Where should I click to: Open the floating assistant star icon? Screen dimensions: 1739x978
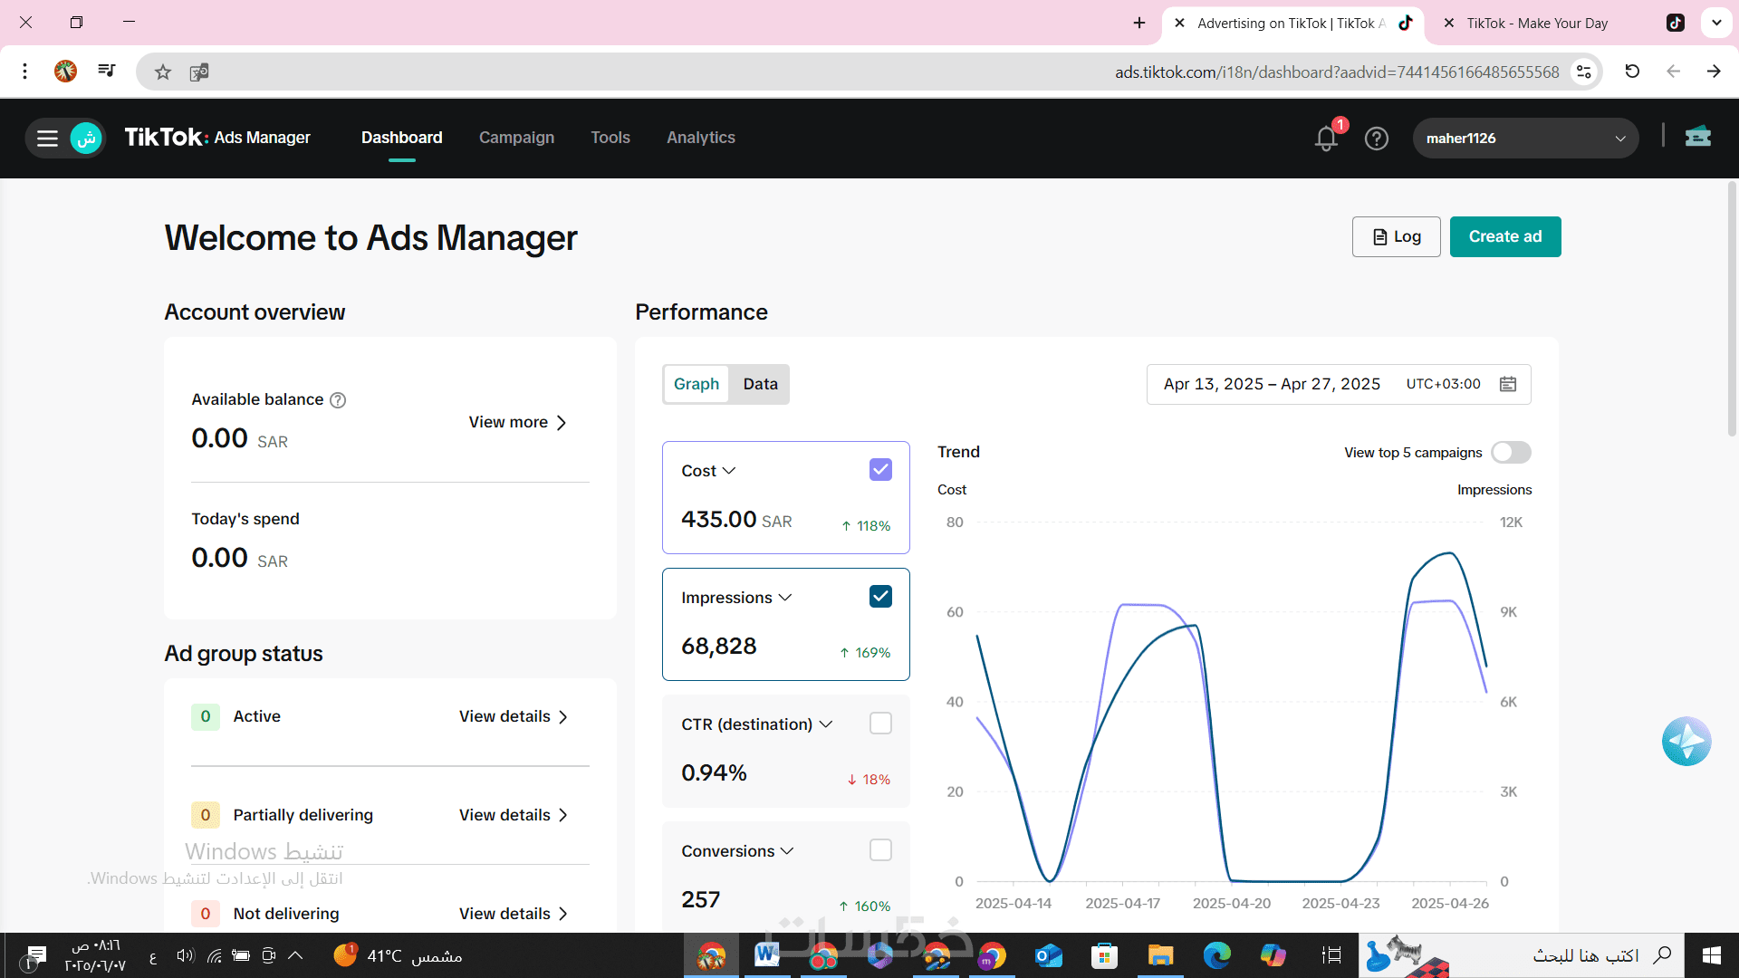(1686, 742)
